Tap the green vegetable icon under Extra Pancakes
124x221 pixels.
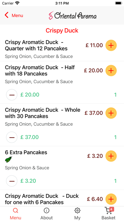pos(9,159)
